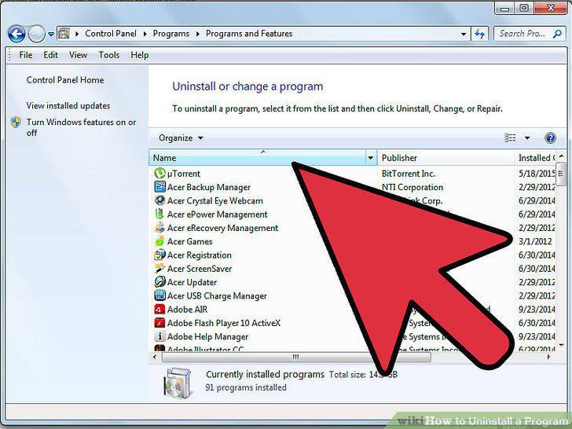Click the Acer Registration icon
This screenshot has width=572, height=429.
pyautogui.click(x=159, y=255)
